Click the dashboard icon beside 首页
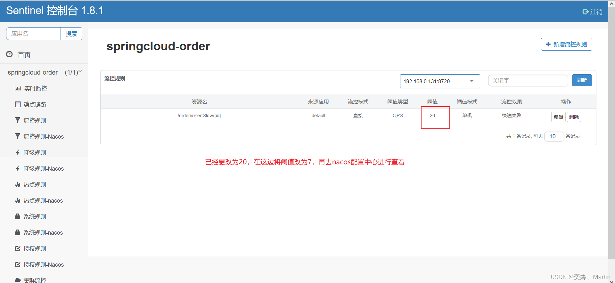This screenshot has height=283, width=615. pyautogui.click(x=10, y=54)
